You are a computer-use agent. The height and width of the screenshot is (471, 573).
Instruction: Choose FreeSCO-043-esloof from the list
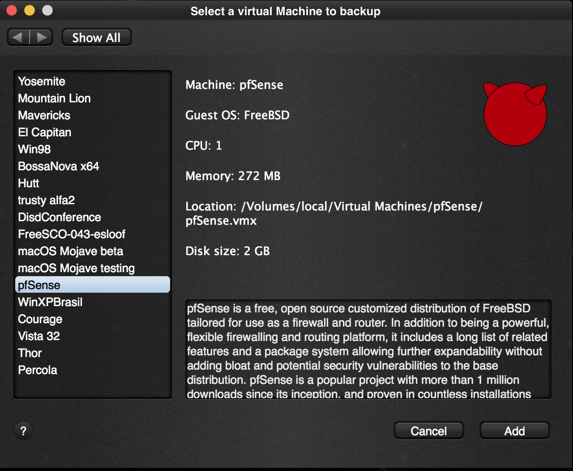93,234
